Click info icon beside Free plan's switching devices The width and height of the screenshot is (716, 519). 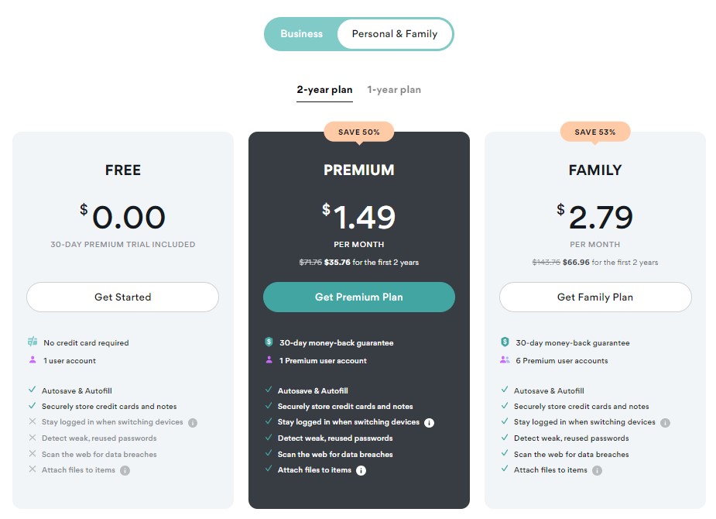pos(193,423)
